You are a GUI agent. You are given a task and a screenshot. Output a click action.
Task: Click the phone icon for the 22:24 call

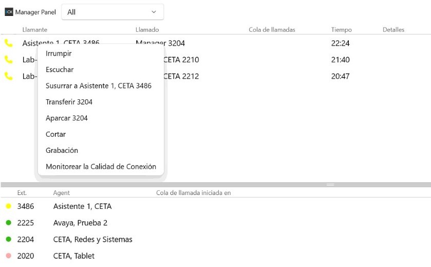tap(8, 43)
